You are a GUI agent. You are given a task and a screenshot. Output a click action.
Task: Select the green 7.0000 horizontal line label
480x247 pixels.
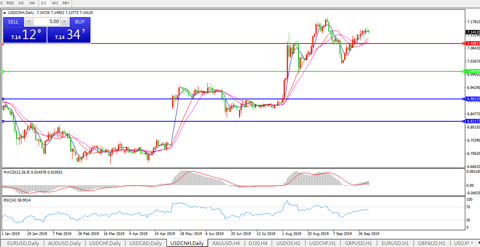(472, 71)
